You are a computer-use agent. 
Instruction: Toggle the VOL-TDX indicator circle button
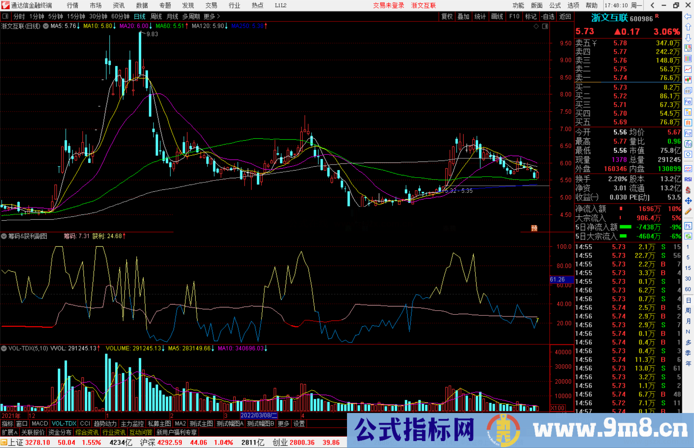coord(4,348)
